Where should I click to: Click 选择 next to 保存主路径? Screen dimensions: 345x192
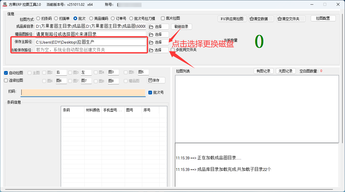tap(158, 42)
